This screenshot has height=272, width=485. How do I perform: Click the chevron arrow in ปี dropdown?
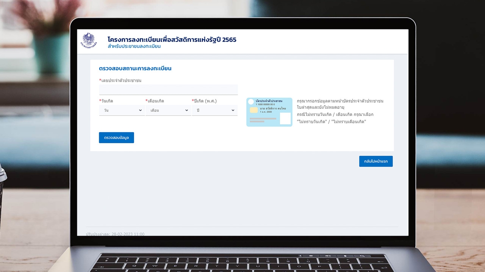(233, 110)
